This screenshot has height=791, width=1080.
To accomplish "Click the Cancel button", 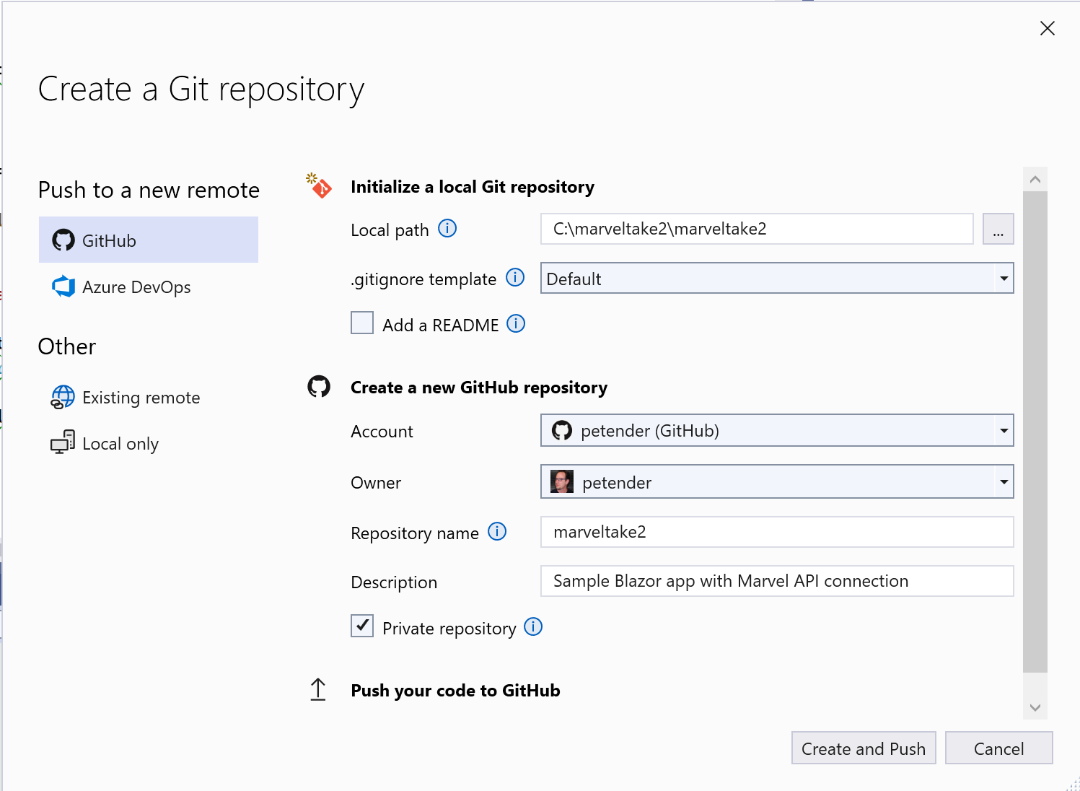I will [998, 748].
